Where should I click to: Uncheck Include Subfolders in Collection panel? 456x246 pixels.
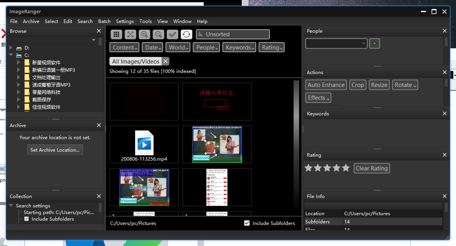(x=26, y=219)
